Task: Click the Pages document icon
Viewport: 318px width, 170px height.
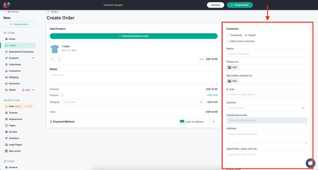Action: point(6,126)
